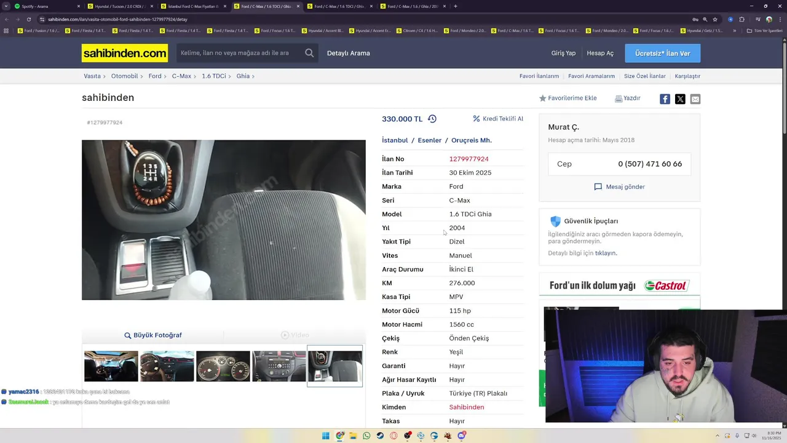Open Favori Aramalarım menu item
Viewport: 787px width, 443px height.
click(591, 76)
